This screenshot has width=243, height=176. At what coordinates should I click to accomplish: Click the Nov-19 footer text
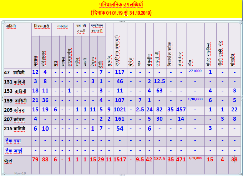click(x=20, y=173)
